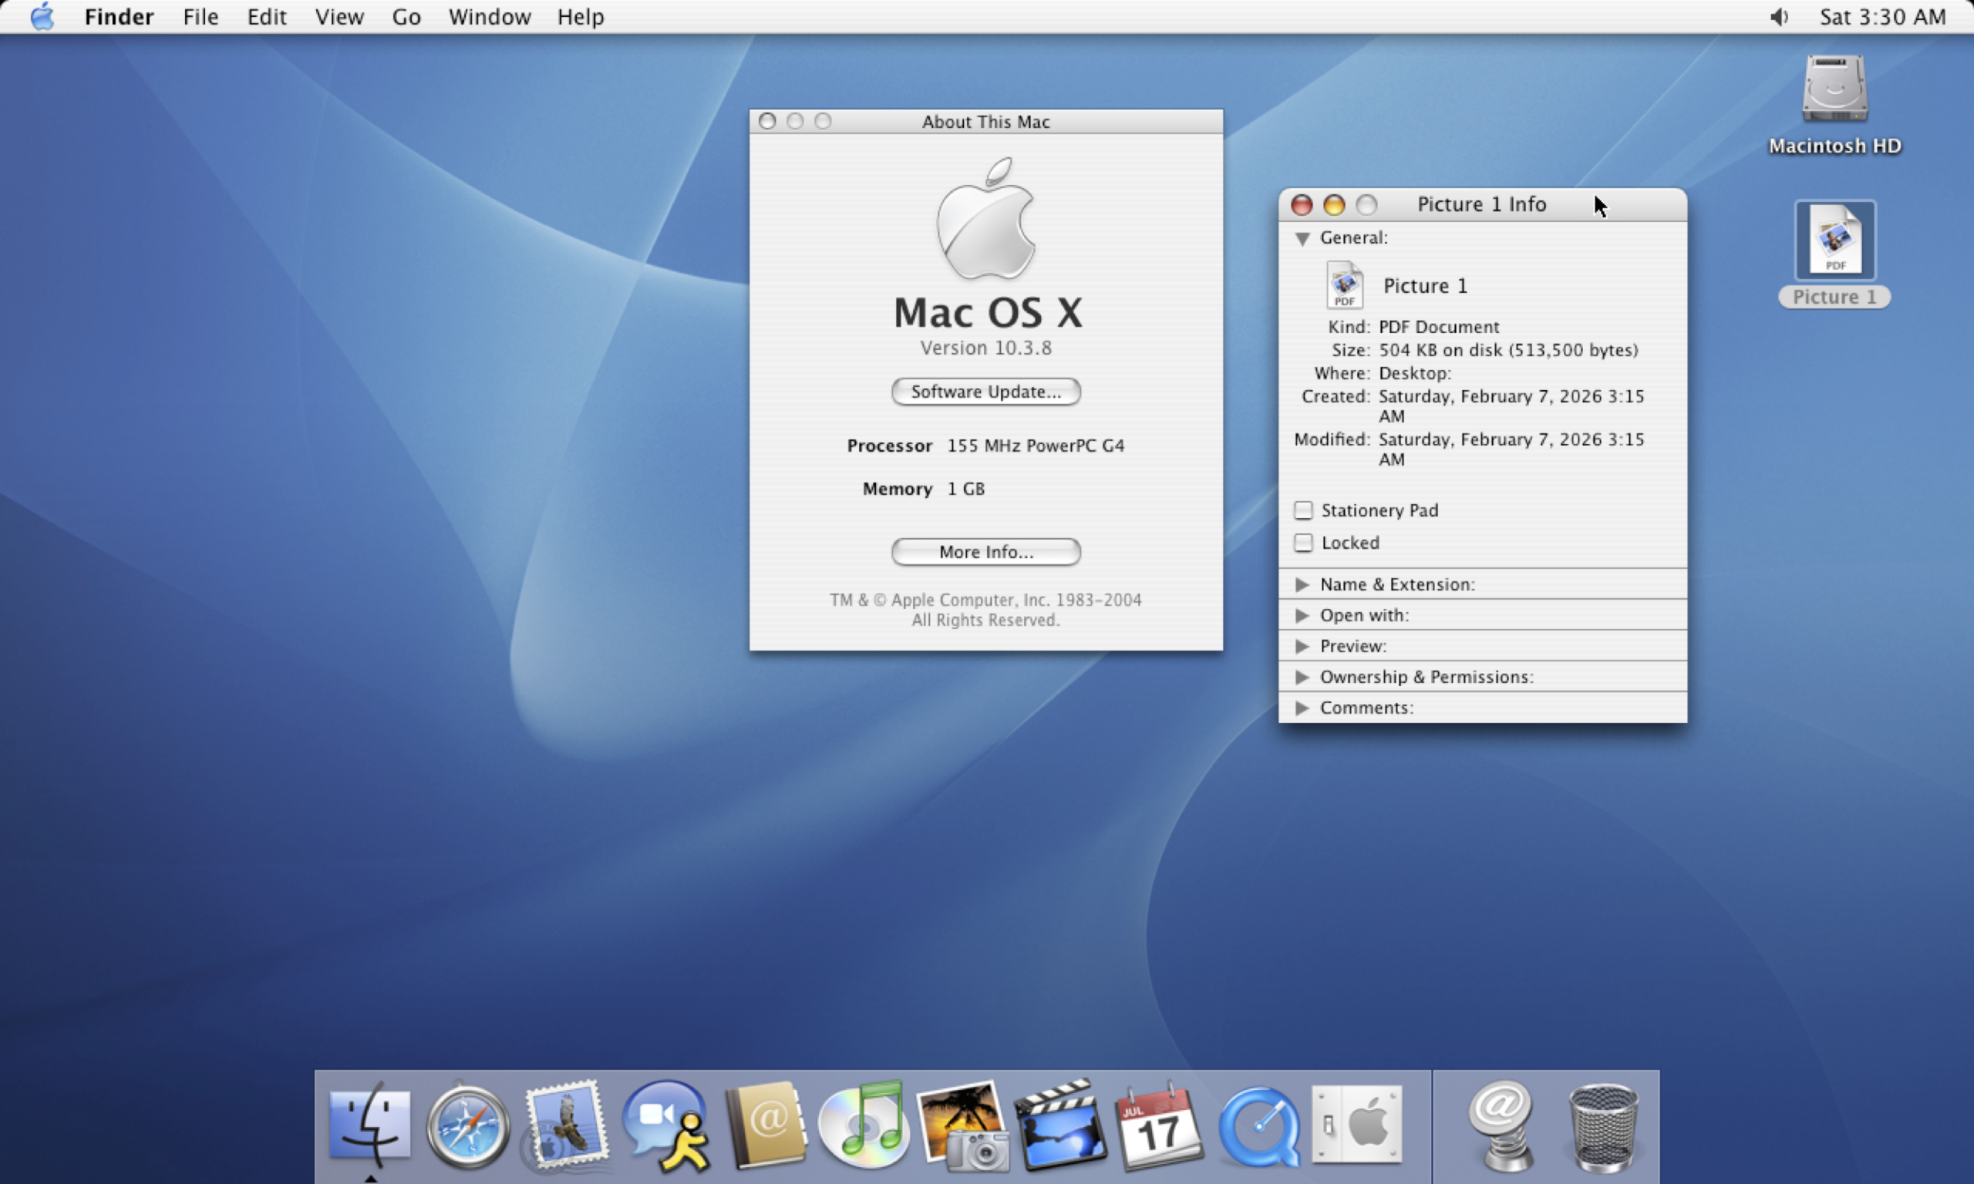Open QuickTime Player dock icon
1974x1184 pixels.
pos(1258,1126)
